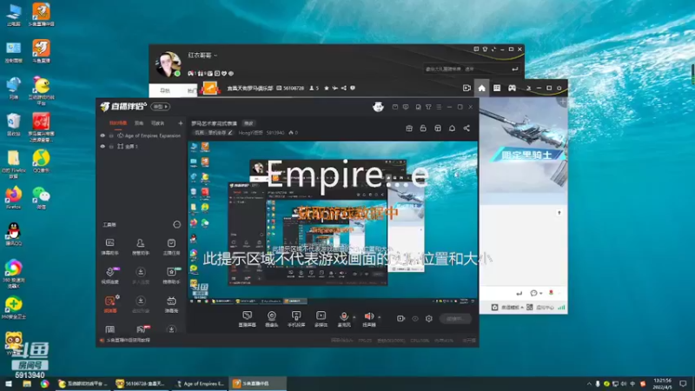Open the hamburger menu in streaming app titlebar

[439, 107]
